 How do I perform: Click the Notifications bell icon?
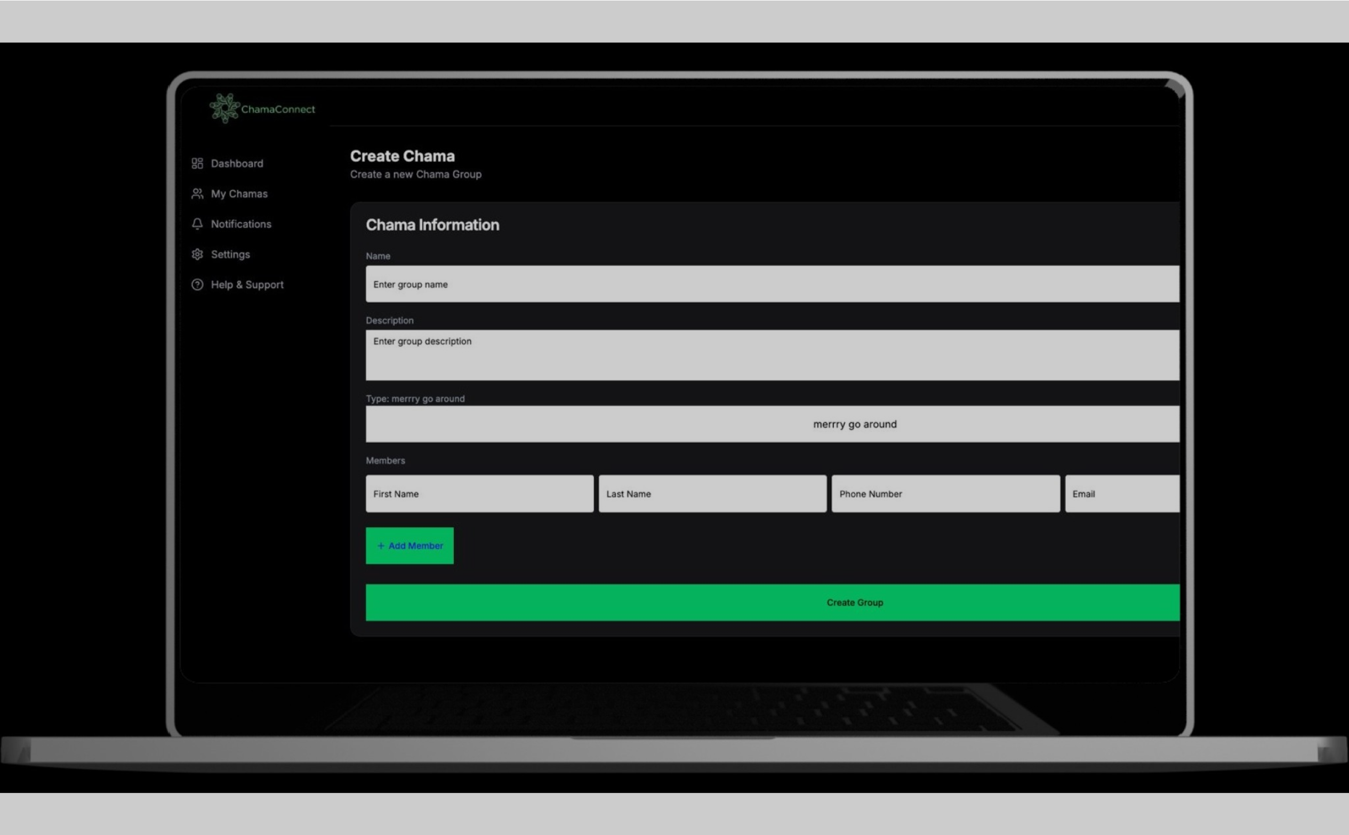click(197, 224)
